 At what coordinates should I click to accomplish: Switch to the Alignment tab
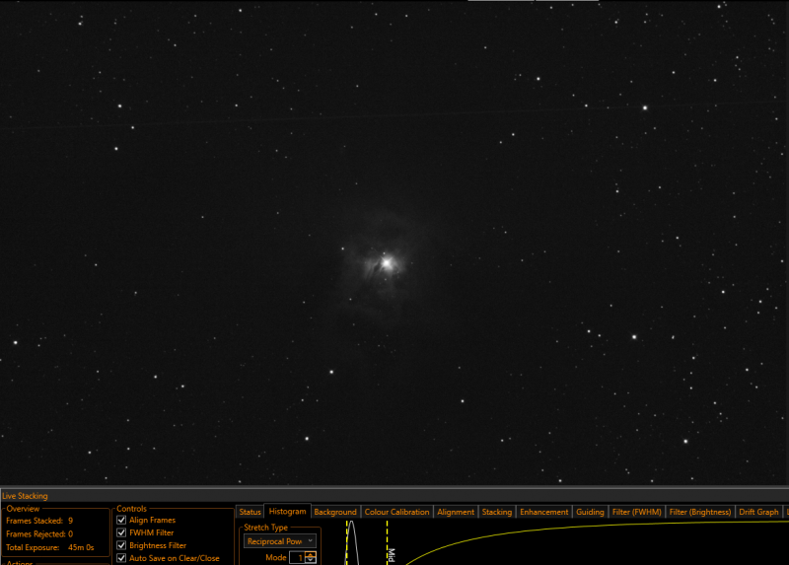[x=456, y=512]
